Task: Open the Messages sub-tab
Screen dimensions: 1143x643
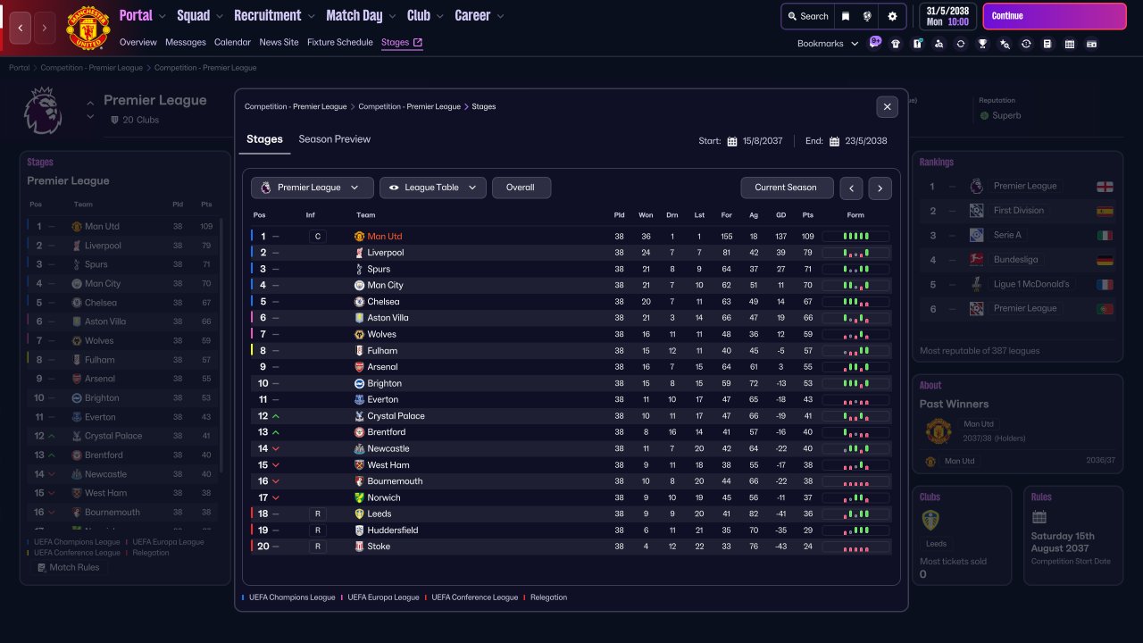Action: [x=186, y=42]
